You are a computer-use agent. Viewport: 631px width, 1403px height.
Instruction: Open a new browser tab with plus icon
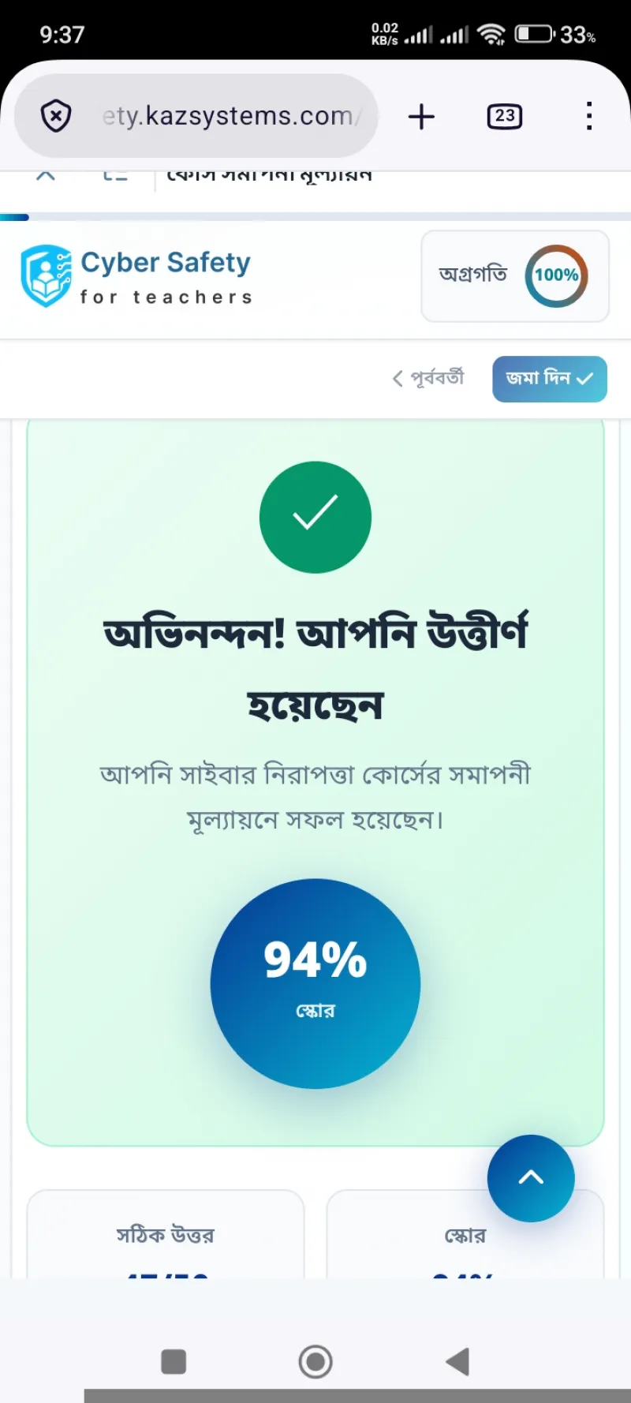pyautogui.click(x=421, y=117)
